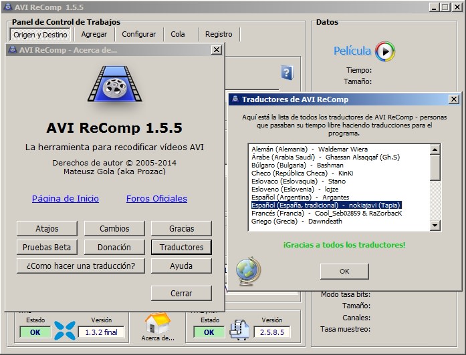Click the Película play icon
466x355 pixels.
[x=385, y=51]
